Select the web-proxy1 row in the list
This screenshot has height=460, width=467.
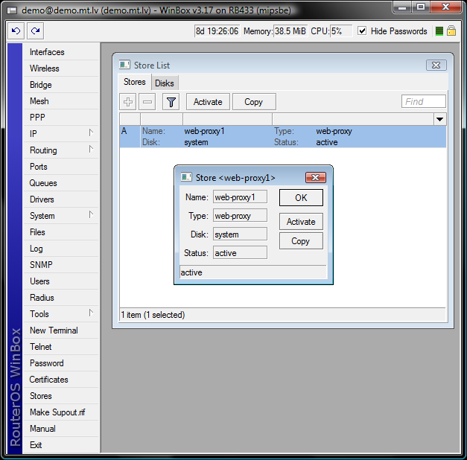pos(283,137)
